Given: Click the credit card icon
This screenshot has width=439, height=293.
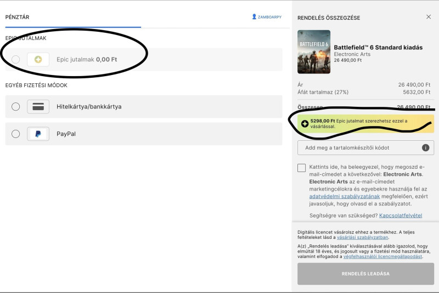Looking at the screenshot, I should point(38,106).
